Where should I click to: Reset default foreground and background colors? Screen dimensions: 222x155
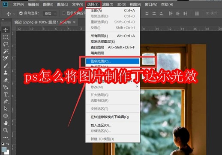pyautogui.click(x=3, y=144)
